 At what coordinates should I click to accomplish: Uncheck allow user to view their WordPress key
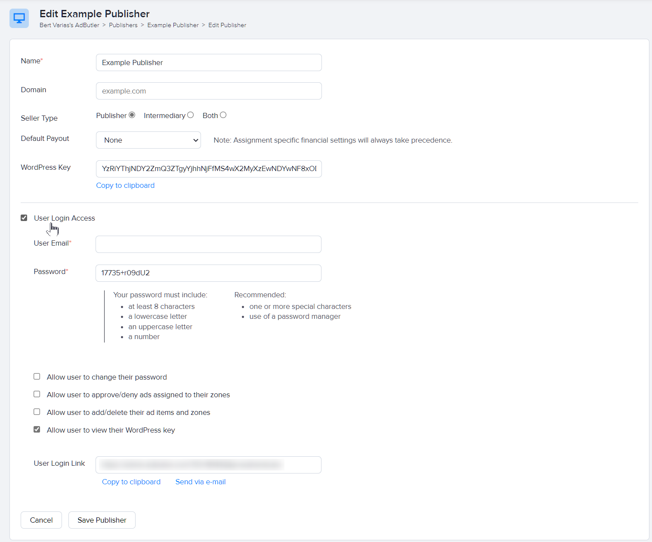pyautogui.click(x=37, y=429)
